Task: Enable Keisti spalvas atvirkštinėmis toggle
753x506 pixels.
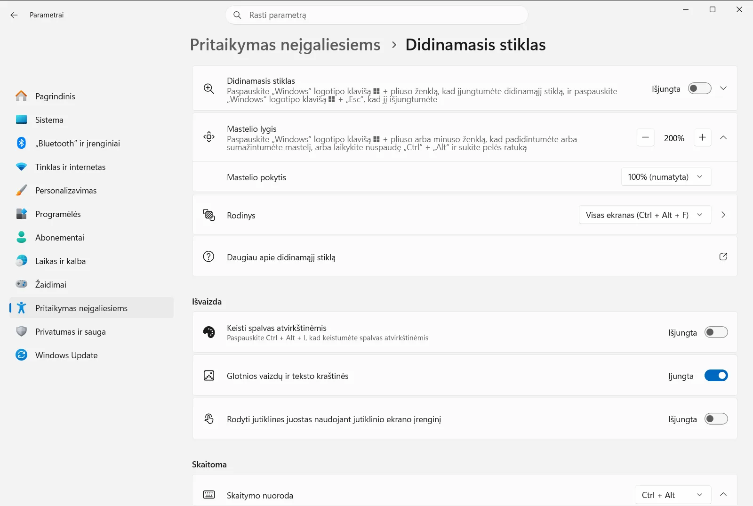Action: [x=716, y=332]
